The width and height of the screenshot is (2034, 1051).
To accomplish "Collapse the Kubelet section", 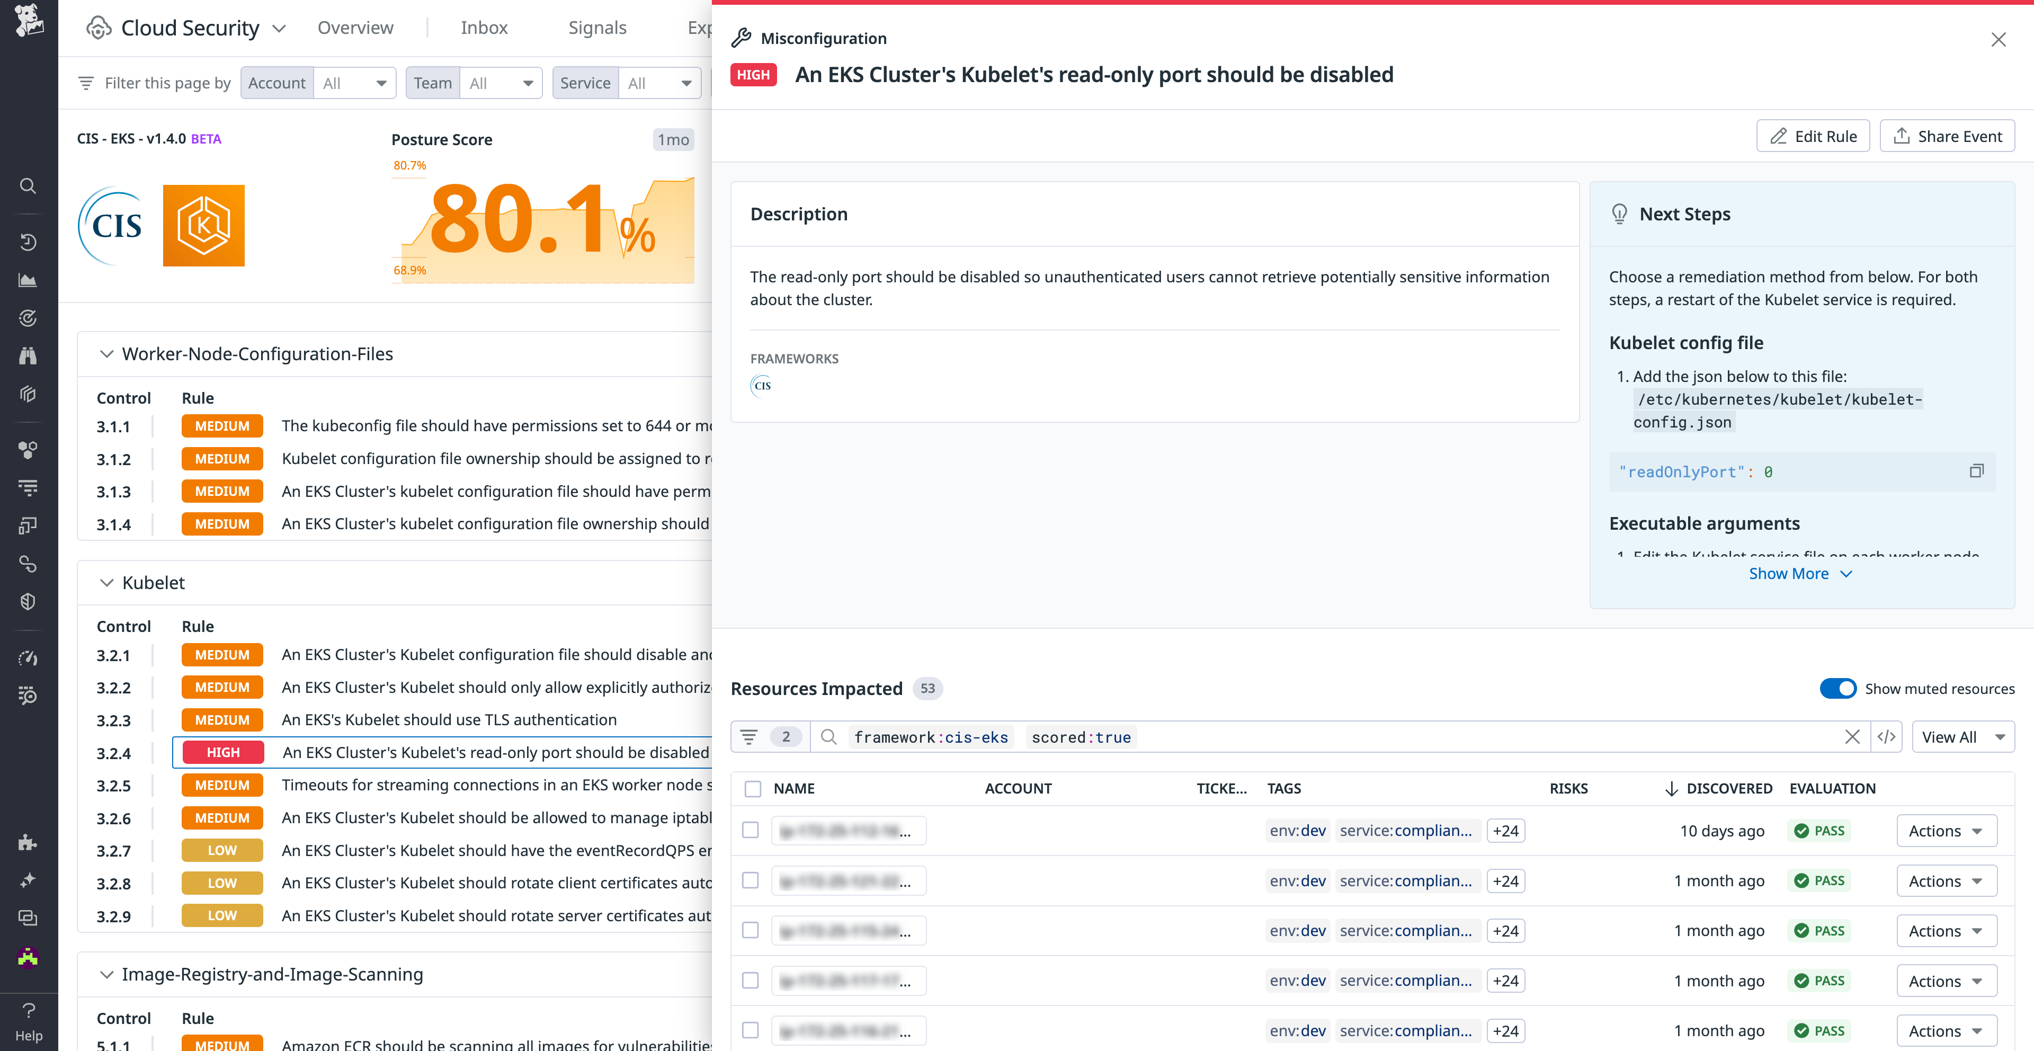I will pyautogui.click(x=108, y=583).
